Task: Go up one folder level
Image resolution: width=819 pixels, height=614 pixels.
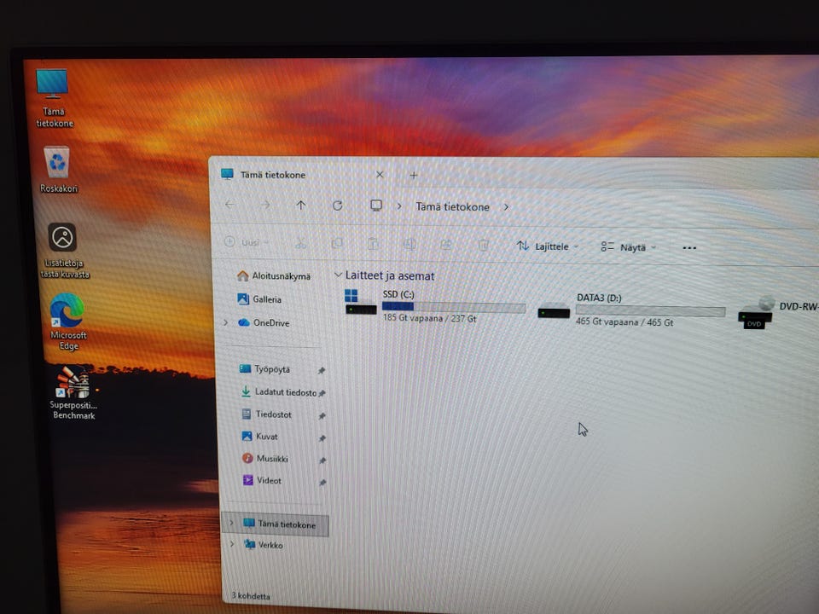Action: click(301, 206)
